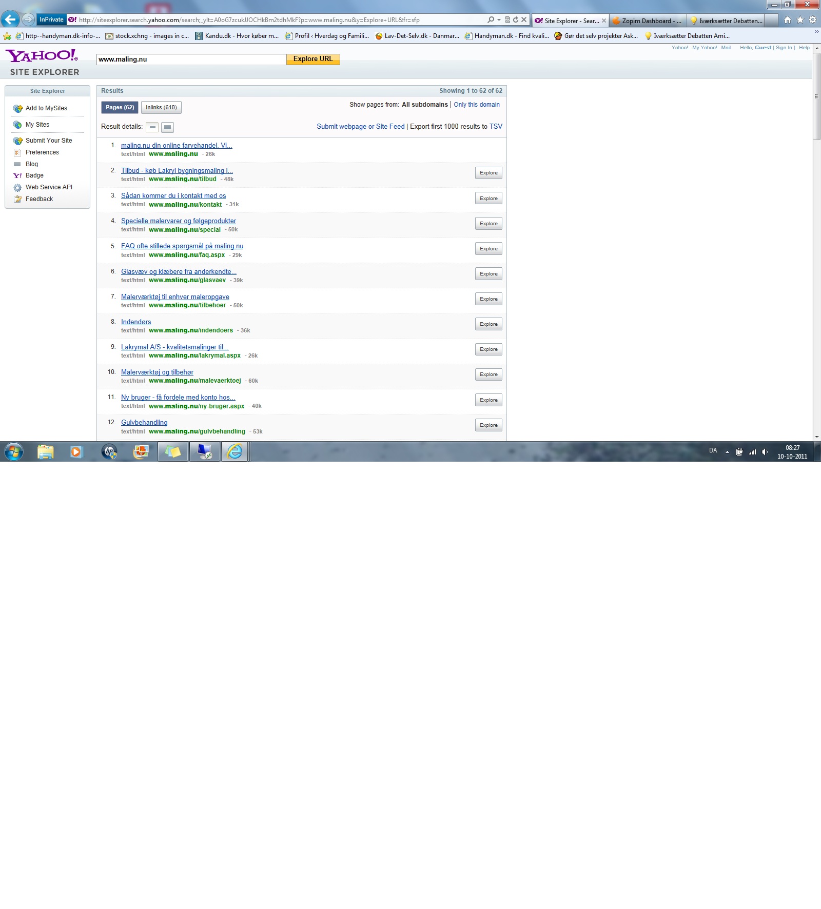Click the volume speaker tray icon
The width and height of the screenshot is (821, 909).
(x=765, y=452)
